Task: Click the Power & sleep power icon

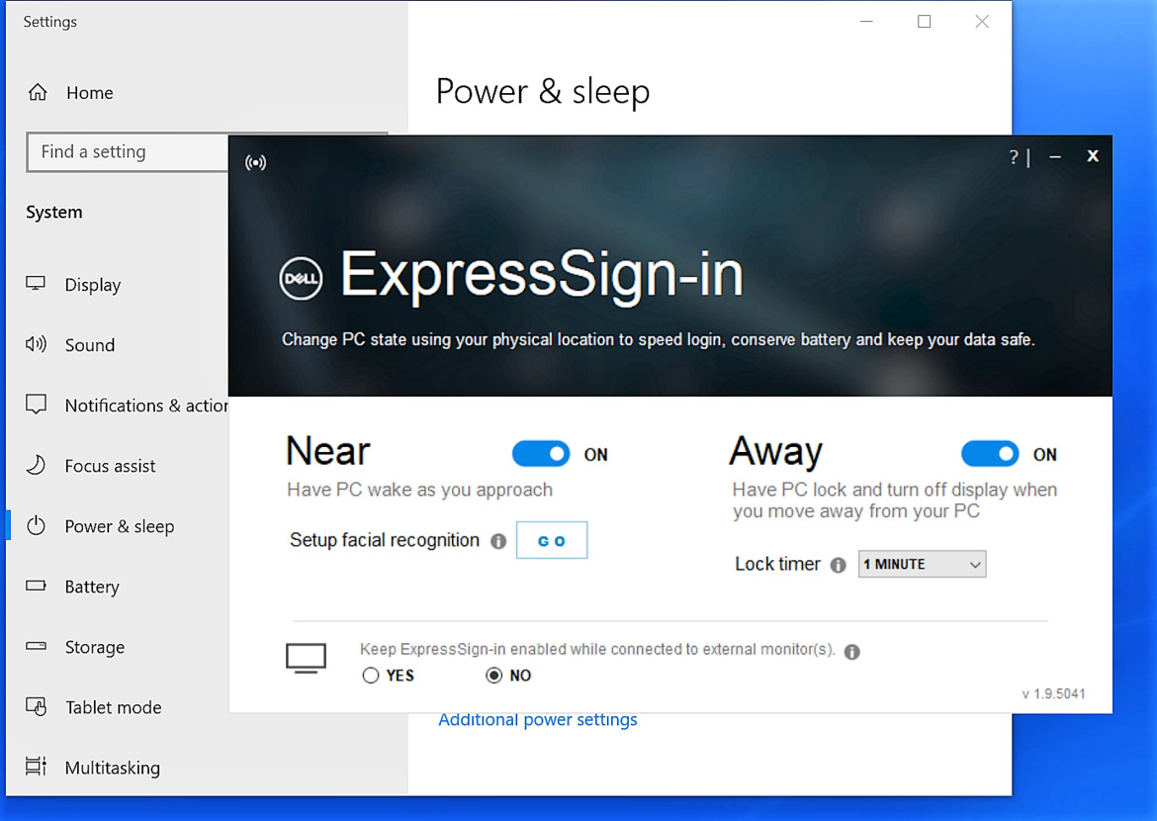Action: coord(37,525)
